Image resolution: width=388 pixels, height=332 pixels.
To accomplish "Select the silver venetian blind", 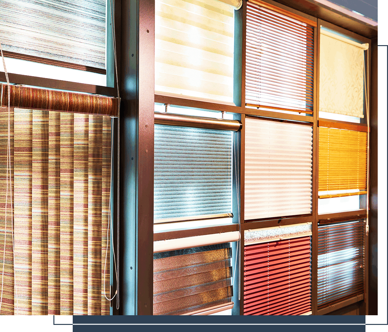I will 341,261.
